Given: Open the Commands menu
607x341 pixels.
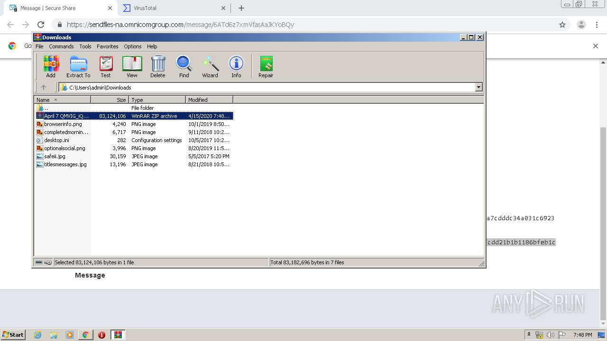Looking at the screenshot, I should pos(61,46).
